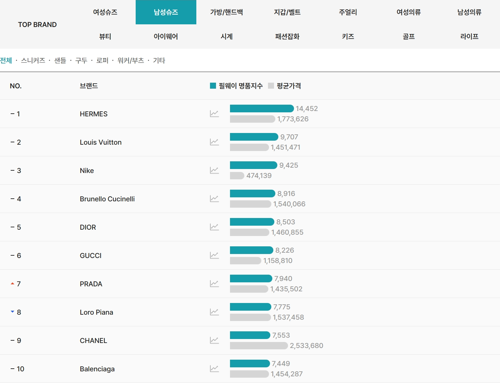Open trend chart icon for GUCCI
The height and width of the screenshot is (383, 500).
214,255
